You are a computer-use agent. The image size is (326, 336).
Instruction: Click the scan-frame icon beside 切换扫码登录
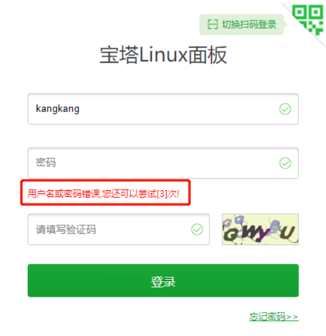(213, 24)
